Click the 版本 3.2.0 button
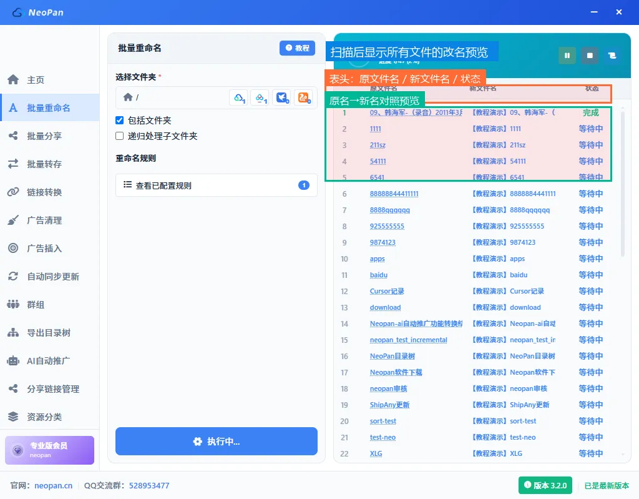Viewport: 639px width, 499px height. [x=545, y=485]
